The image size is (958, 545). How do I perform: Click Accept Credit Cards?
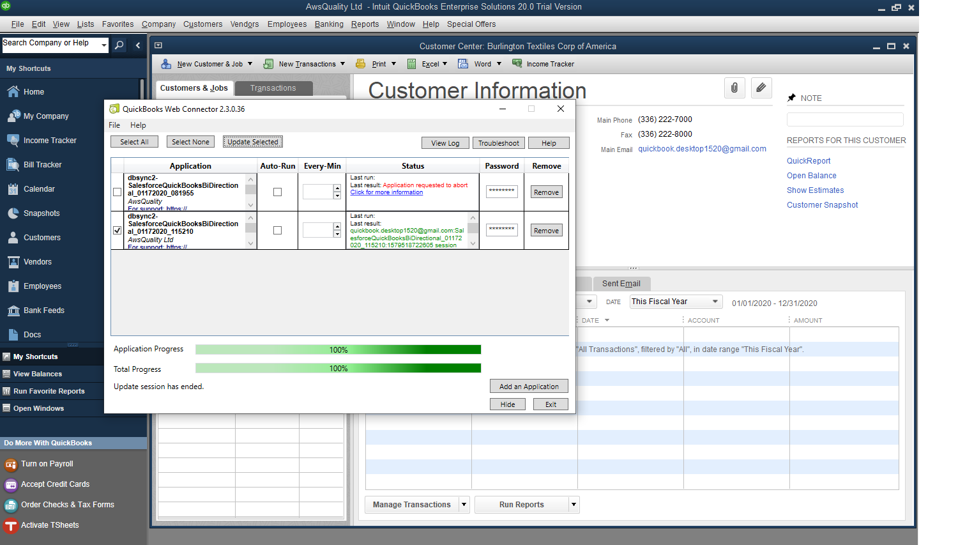coord(55,484)
